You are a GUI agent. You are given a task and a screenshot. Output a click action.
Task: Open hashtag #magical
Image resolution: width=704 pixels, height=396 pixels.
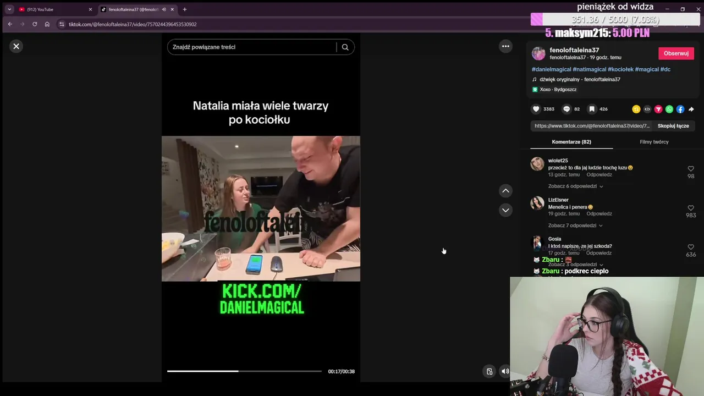pyautogui.click(x=647, y=69)
